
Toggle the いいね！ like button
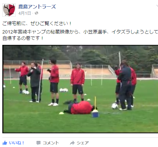pos(13,143)
